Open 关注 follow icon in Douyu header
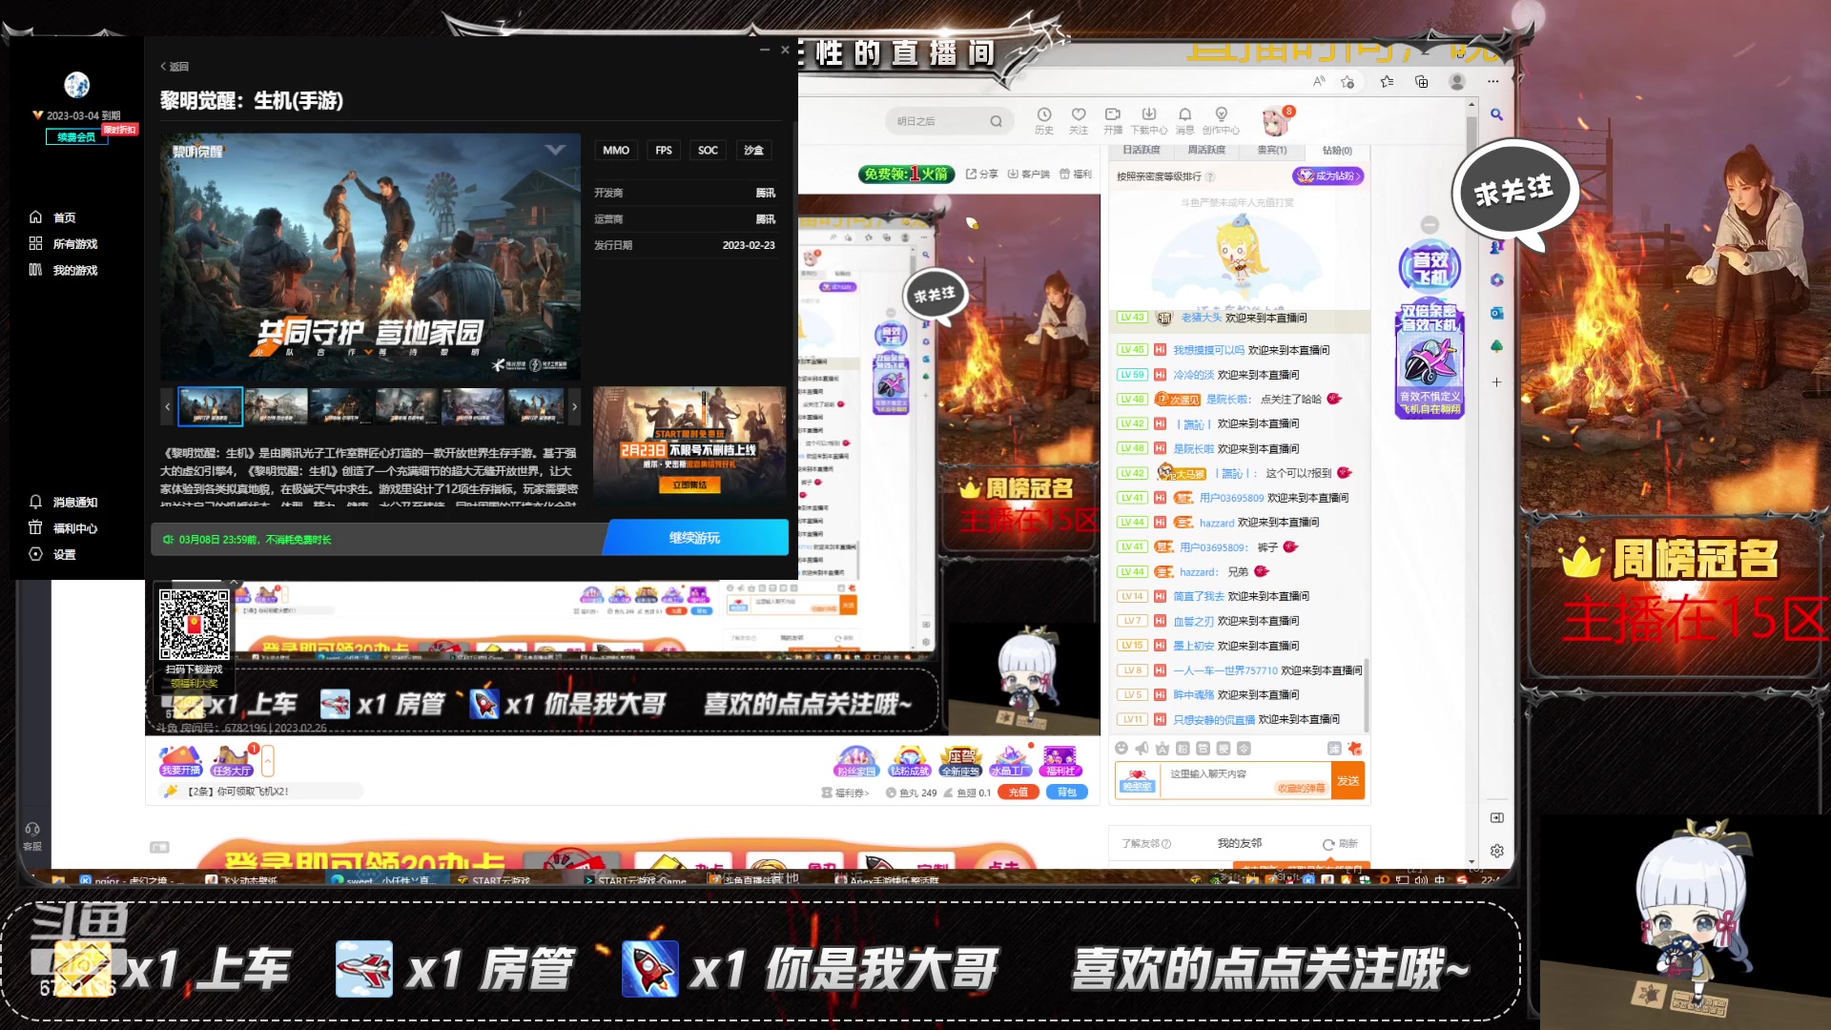The image size is (1831, 1030). click(1079, 121)
